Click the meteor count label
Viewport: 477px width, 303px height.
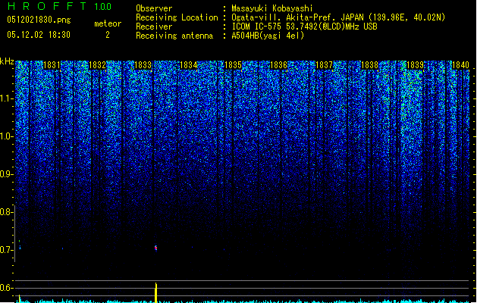108,23
